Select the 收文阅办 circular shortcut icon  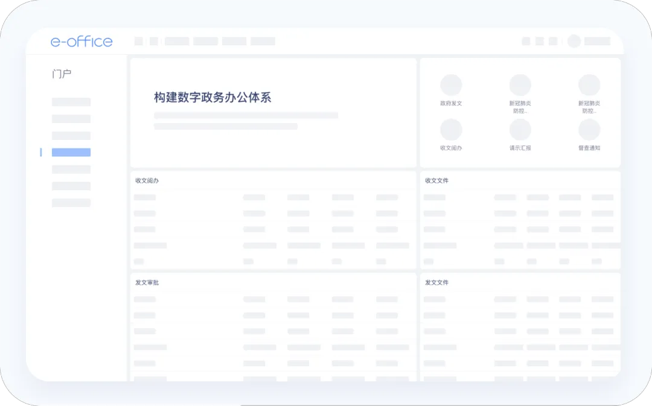tap(451, 130)
